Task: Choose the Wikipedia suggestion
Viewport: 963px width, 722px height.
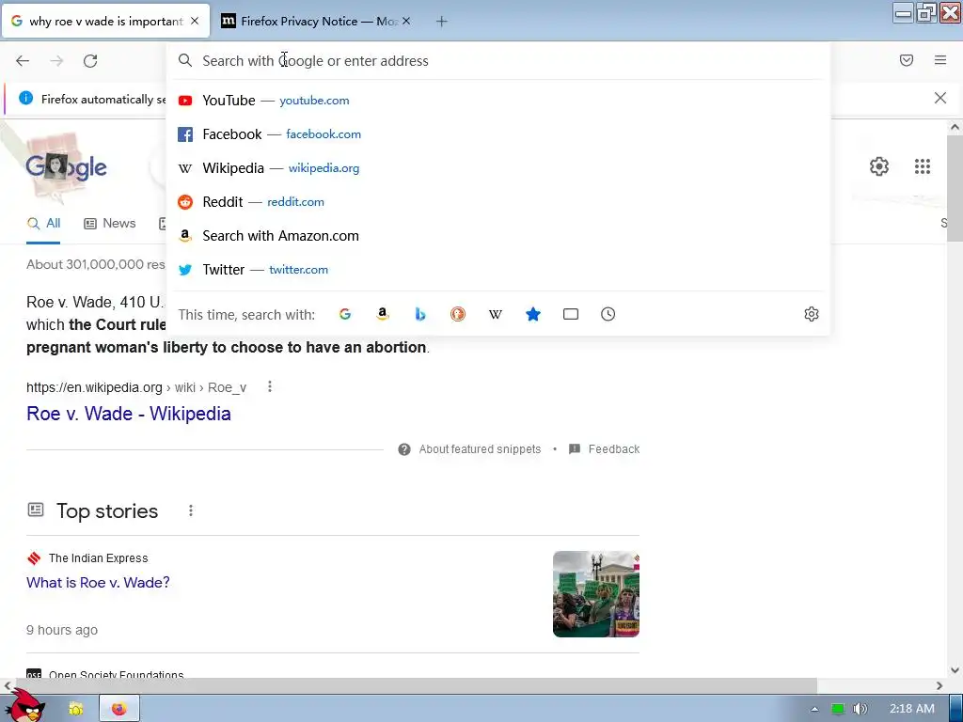Action: 498,167
